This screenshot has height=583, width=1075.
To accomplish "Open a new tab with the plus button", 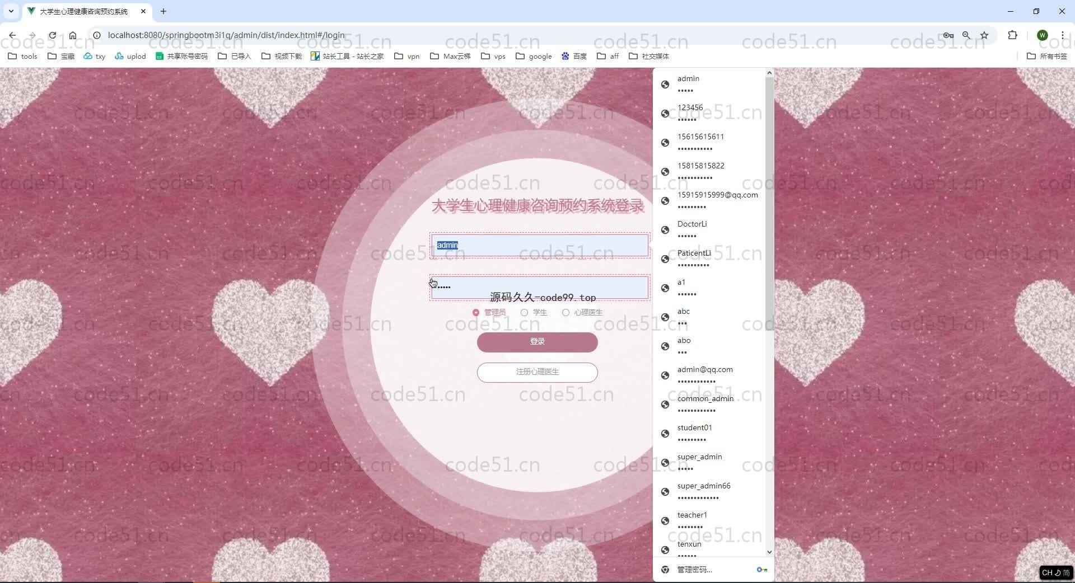I will 163,11.
